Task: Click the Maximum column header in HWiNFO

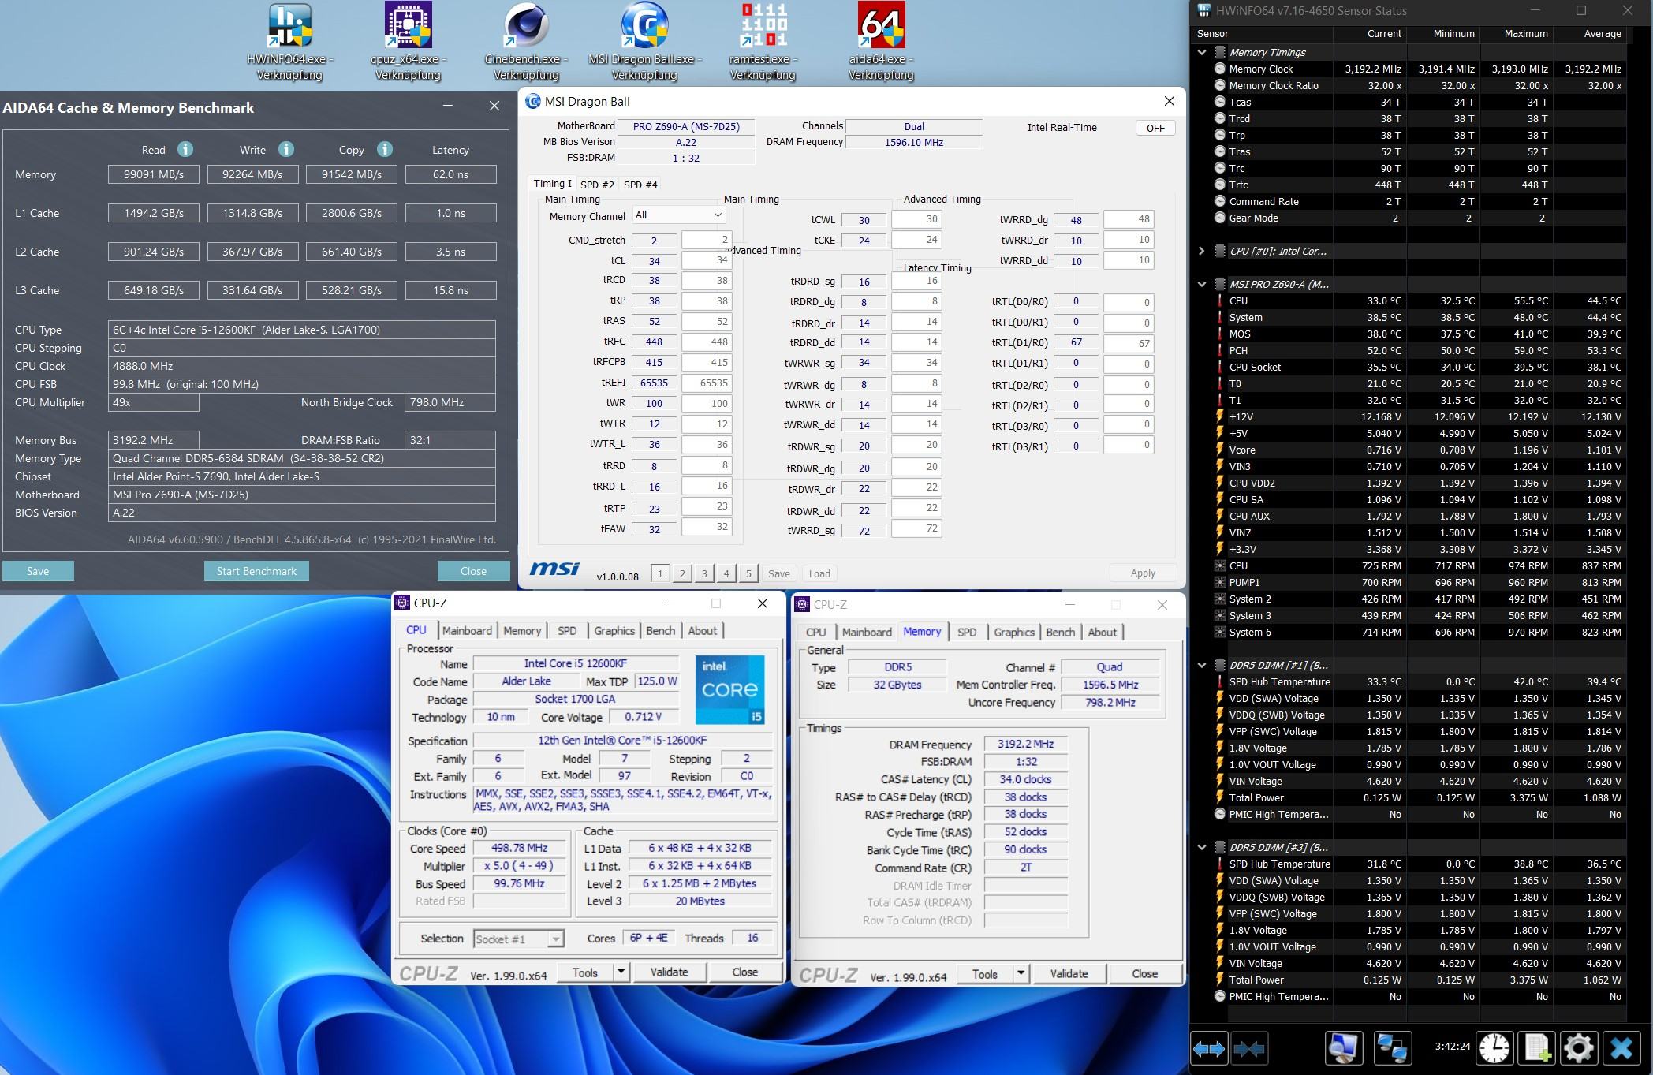Action: 1526,33
